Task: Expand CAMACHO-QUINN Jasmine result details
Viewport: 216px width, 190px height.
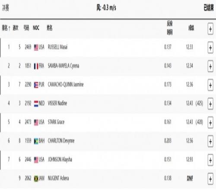Action: pos(210,85)
